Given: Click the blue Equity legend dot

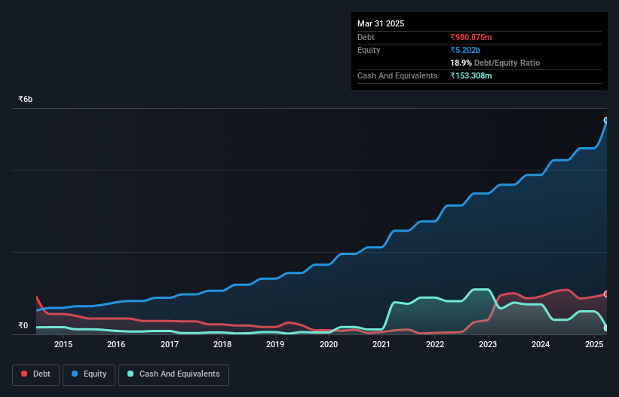Looking at the screenshot, I should [75, 374].
